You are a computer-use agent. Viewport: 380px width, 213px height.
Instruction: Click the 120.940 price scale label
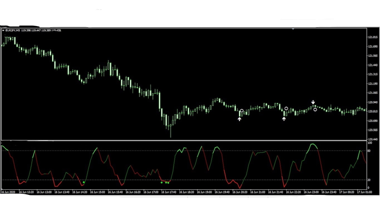tap(373, 102)
